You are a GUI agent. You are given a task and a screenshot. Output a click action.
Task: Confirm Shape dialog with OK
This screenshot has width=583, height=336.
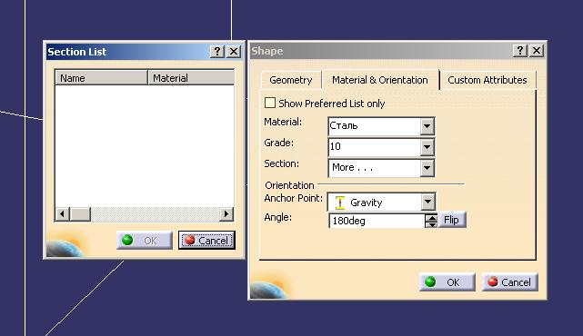pyautogui.click(x=447, y=282)
